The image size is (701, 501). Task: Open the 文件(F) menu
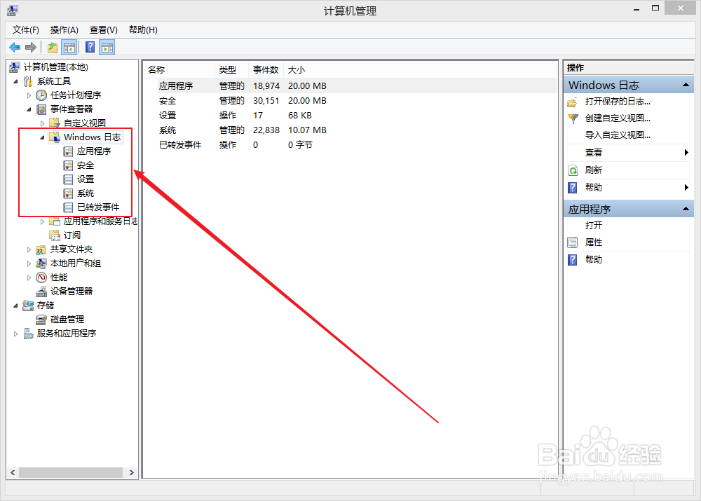tap(25, 30)
